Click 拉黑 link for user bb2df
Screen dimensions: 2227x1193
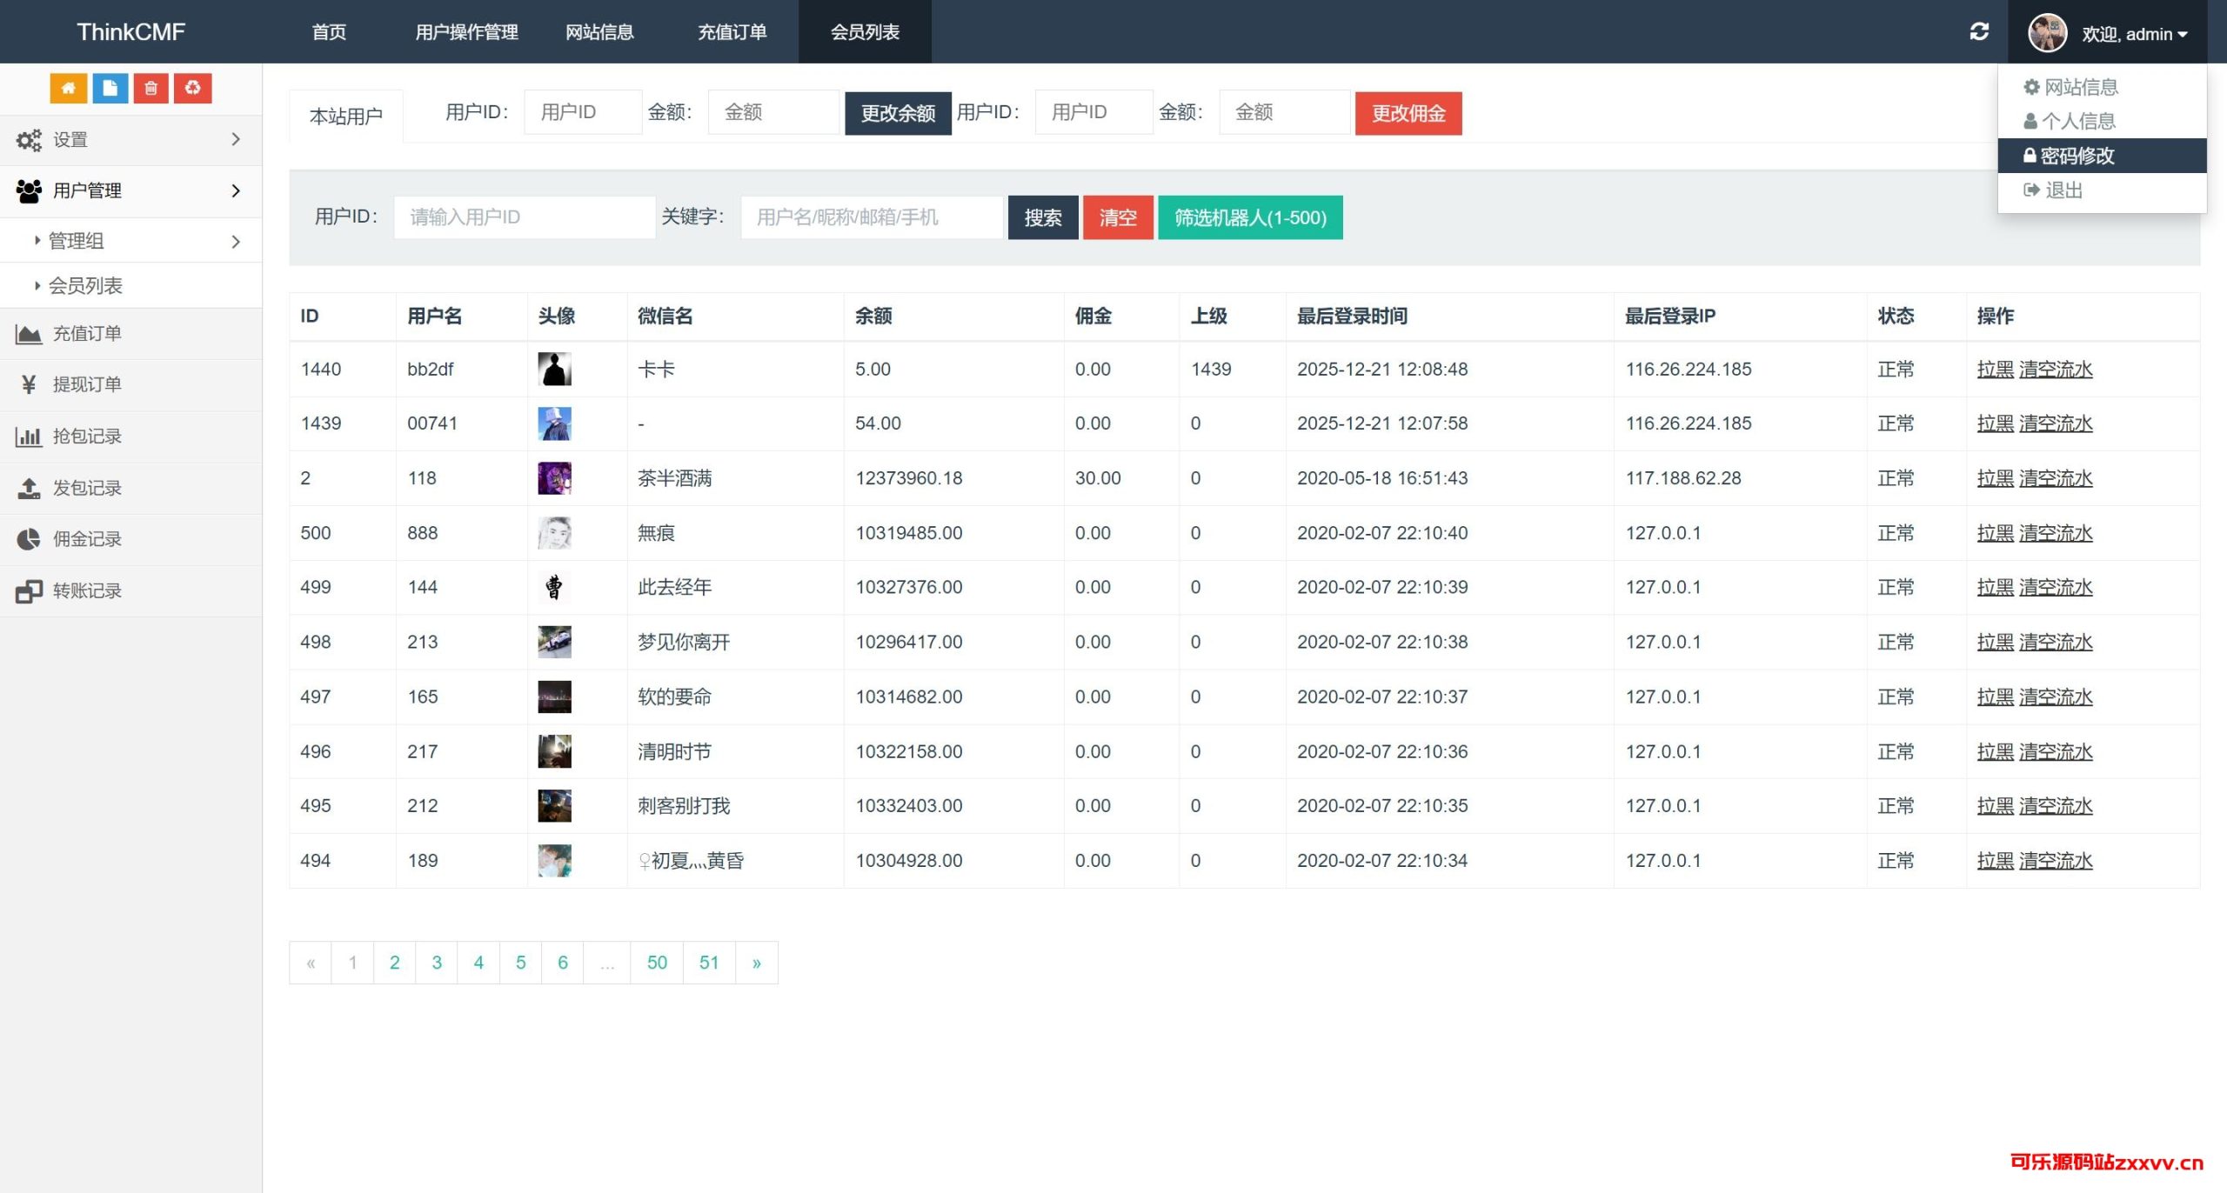coord(1994,369)
